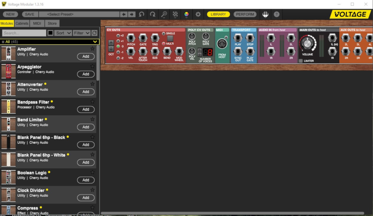Select the +2 octave LED
Image resolution: width=373 pixels, height=216 pixels.
pyautogui.click(x=118, y=36)
